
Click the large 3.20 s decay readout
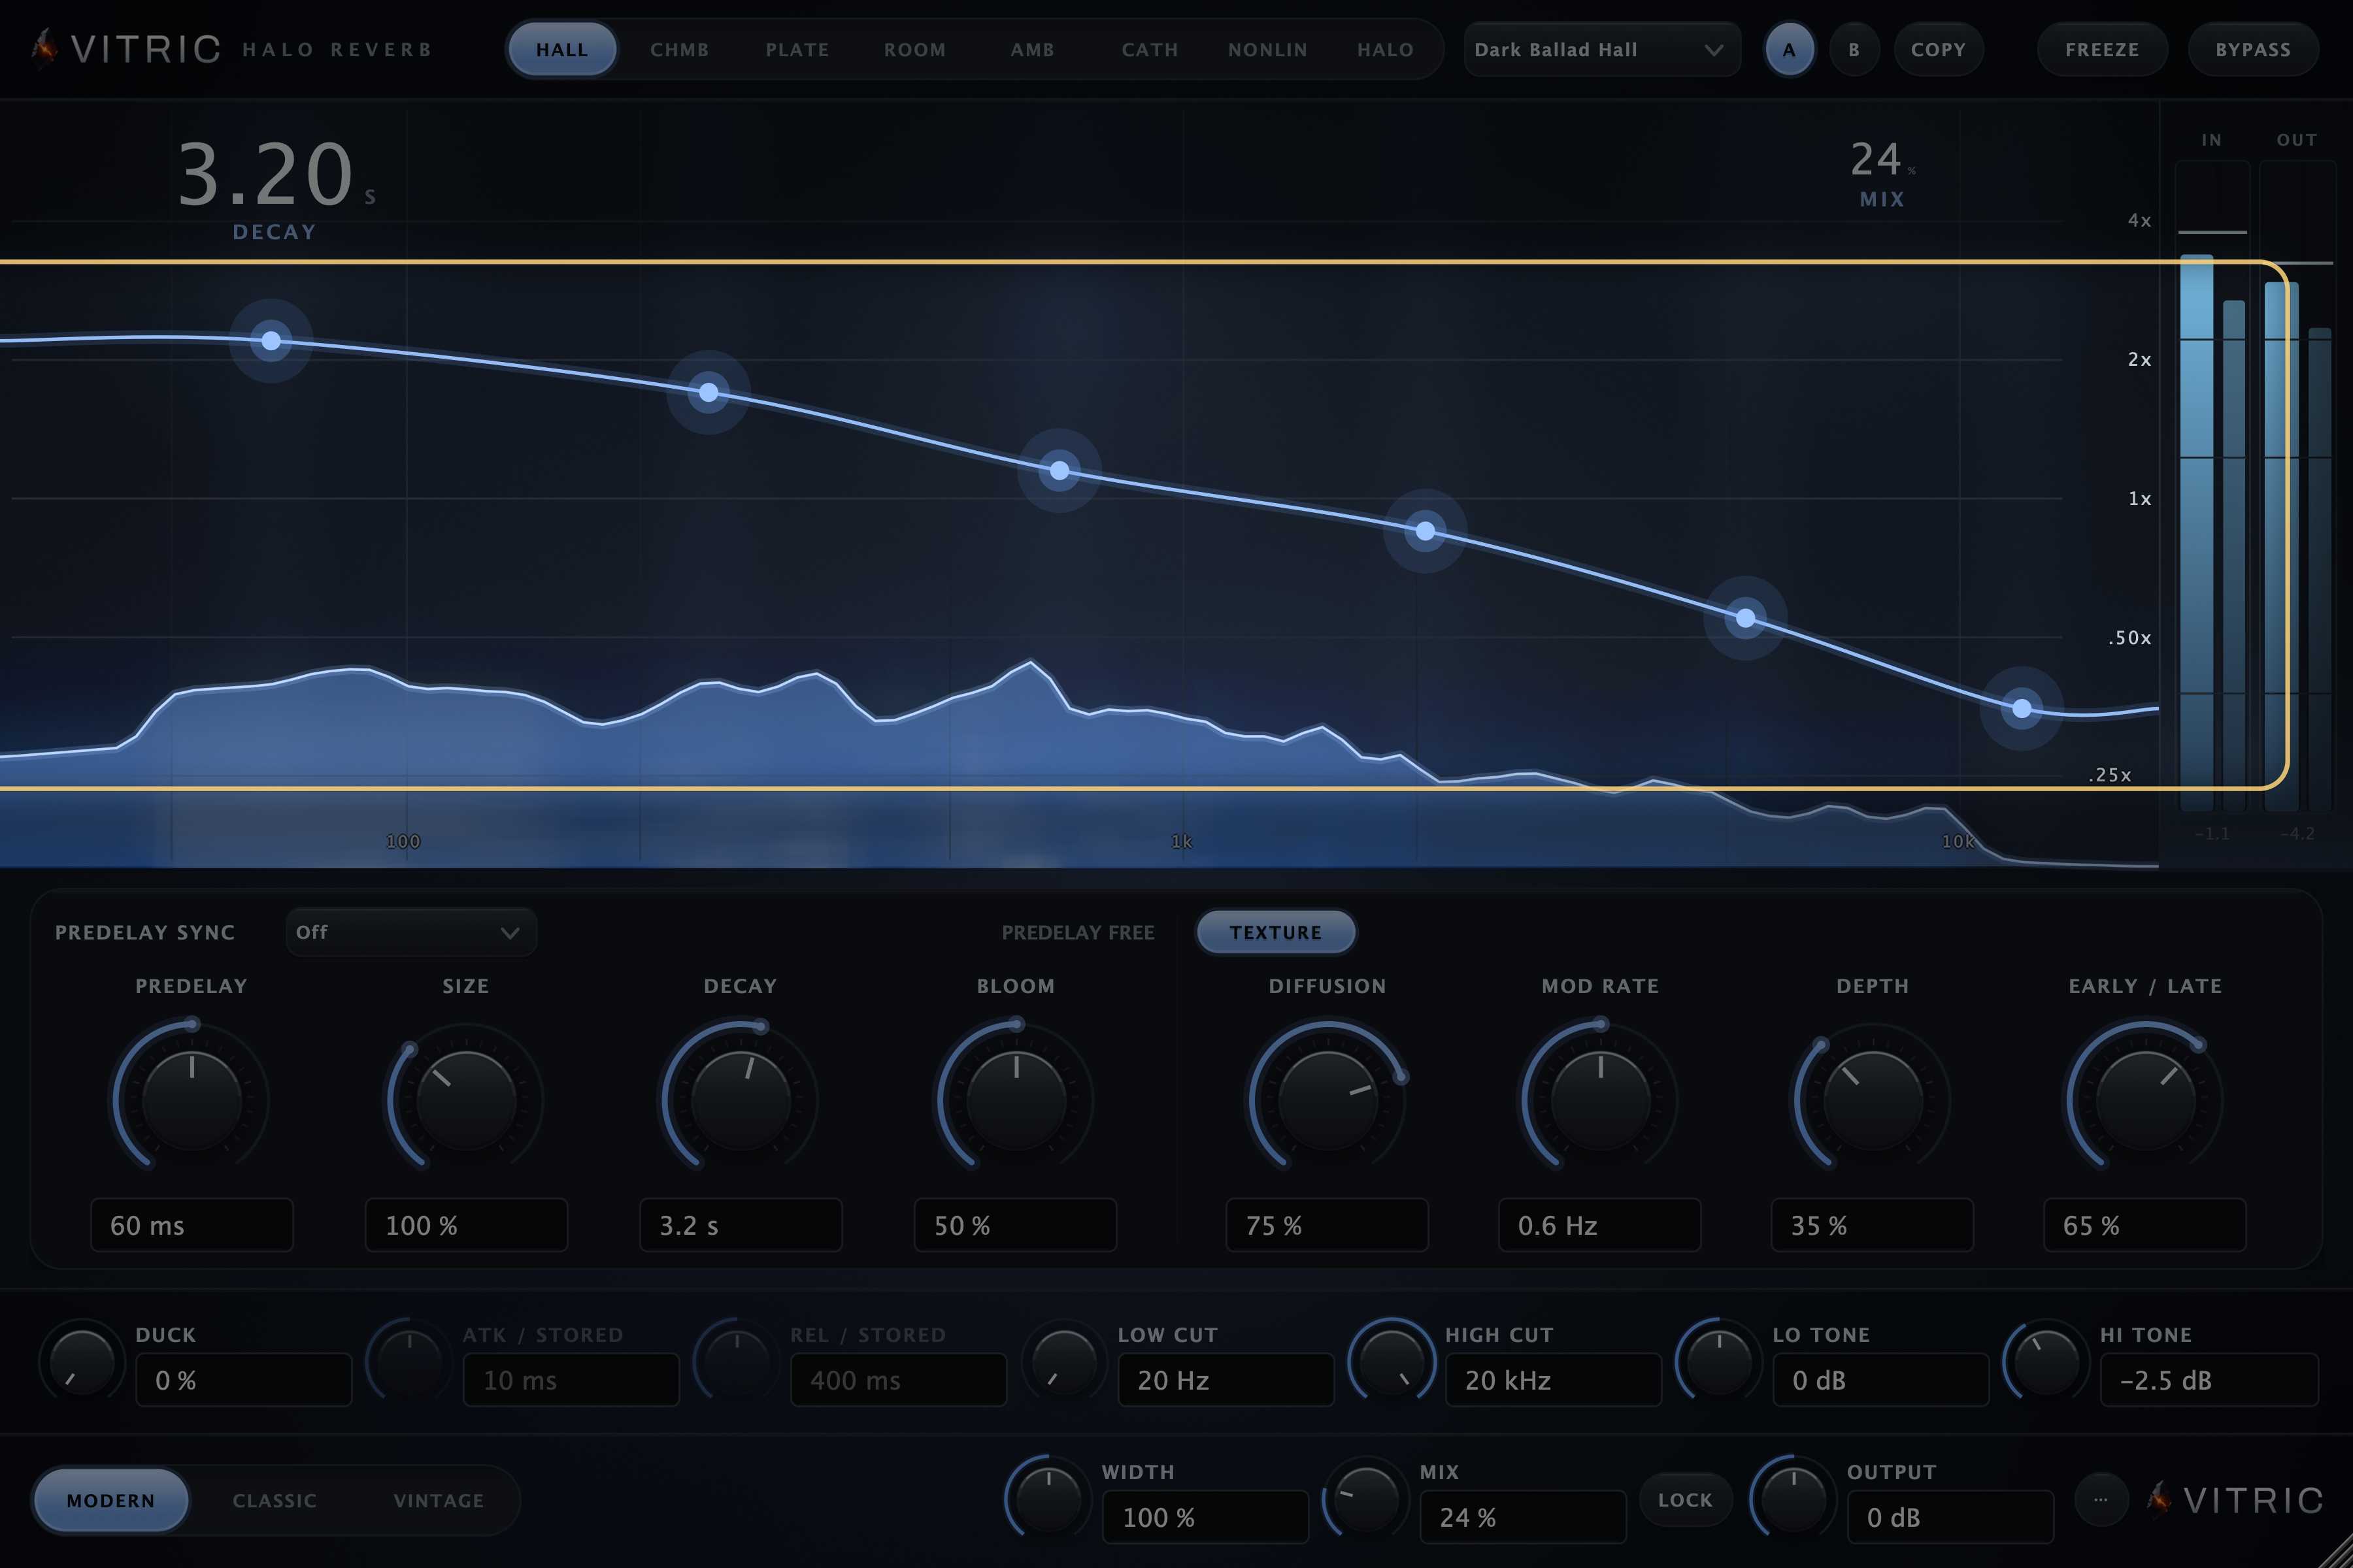[276, 175]
